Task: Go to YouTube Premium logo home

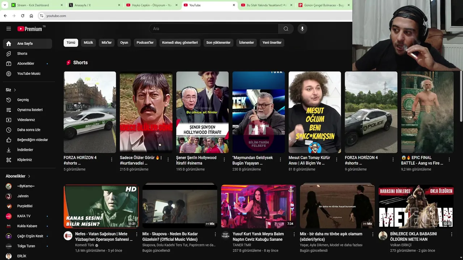Action: [x=30, y=29]
